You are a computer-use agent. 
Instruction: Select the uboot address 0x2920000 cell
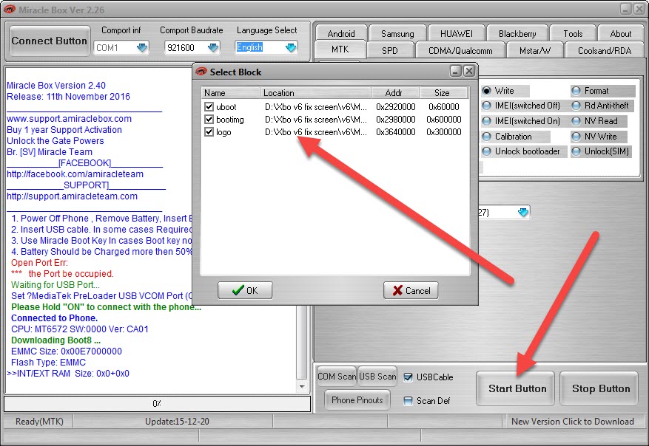(396, 106)
